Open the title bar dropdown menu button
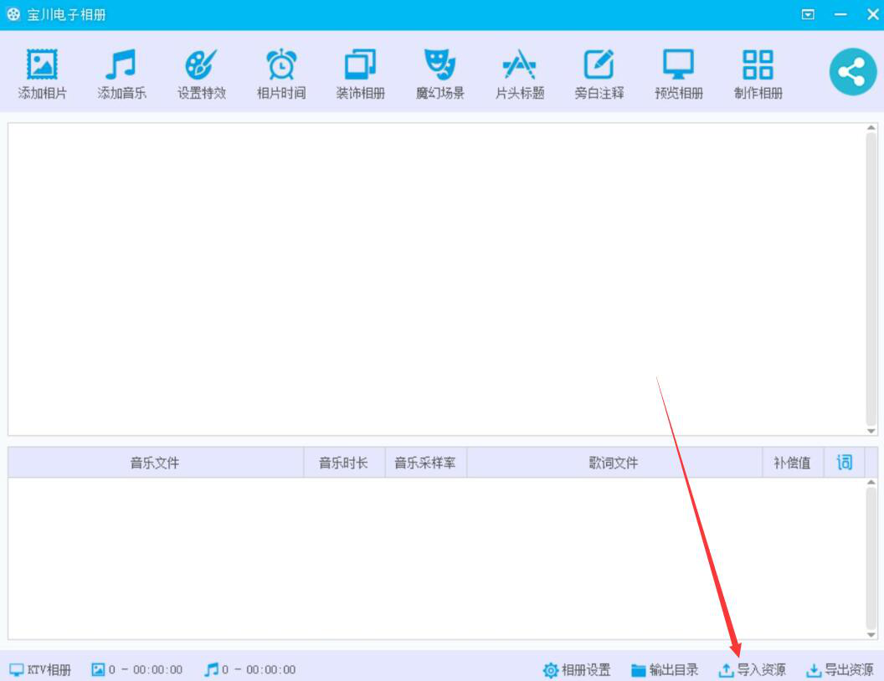 (807, 14)
